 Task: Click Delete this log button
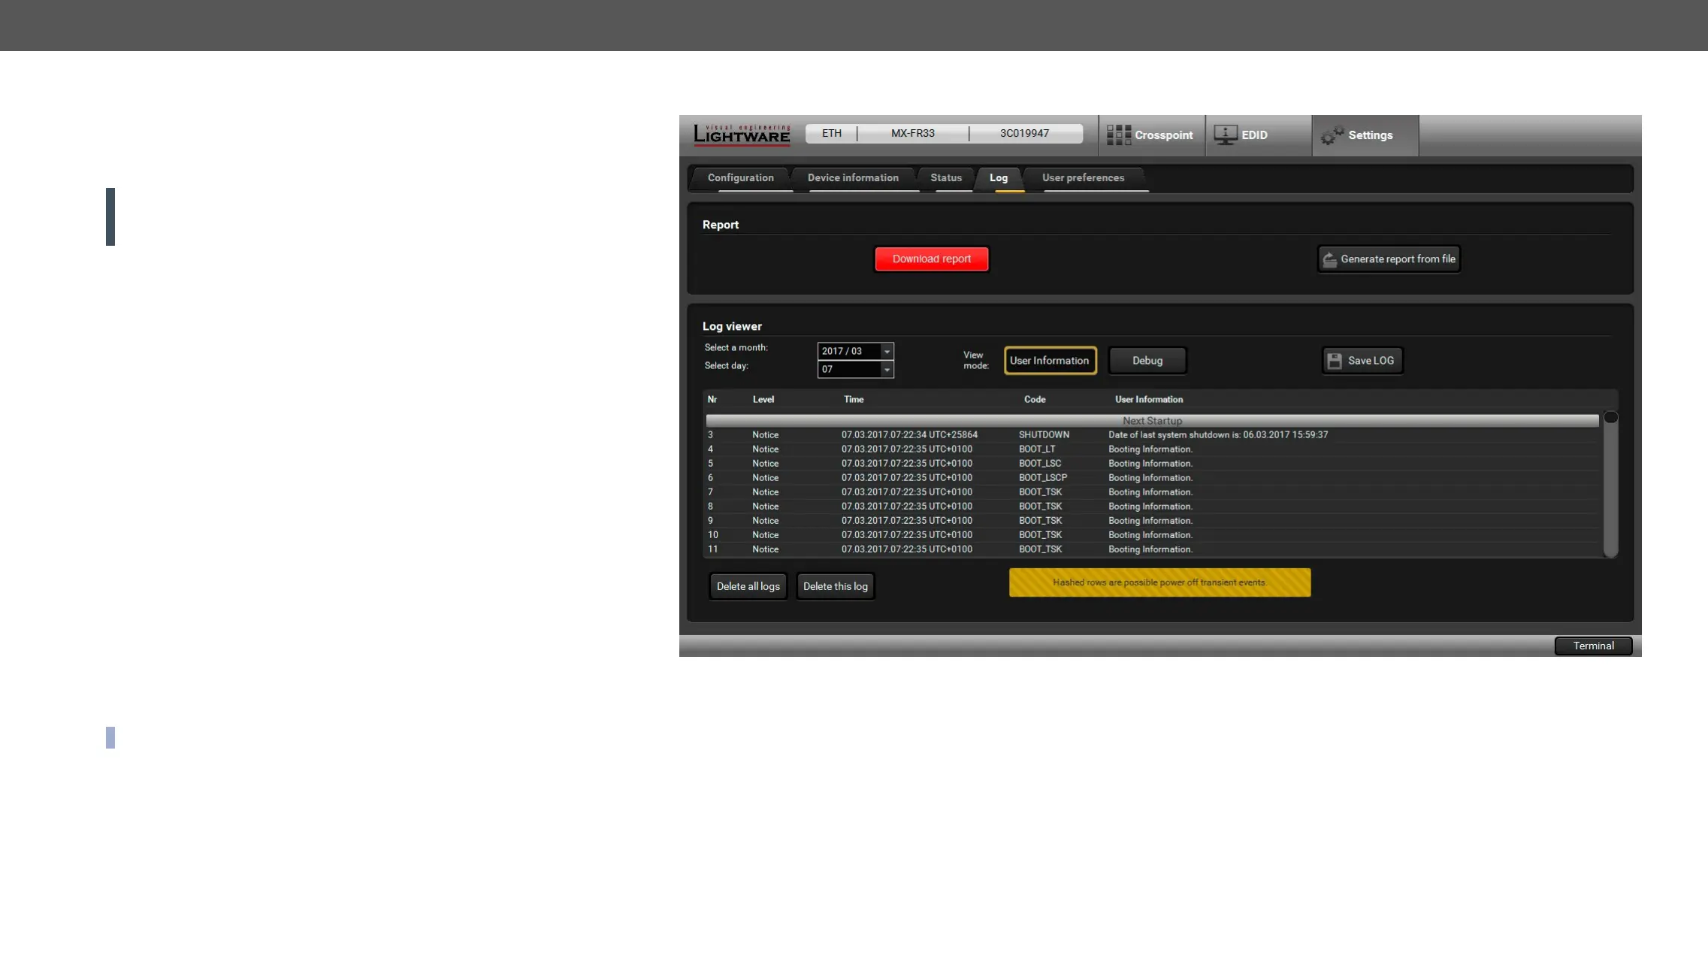(x=835, y=586)
